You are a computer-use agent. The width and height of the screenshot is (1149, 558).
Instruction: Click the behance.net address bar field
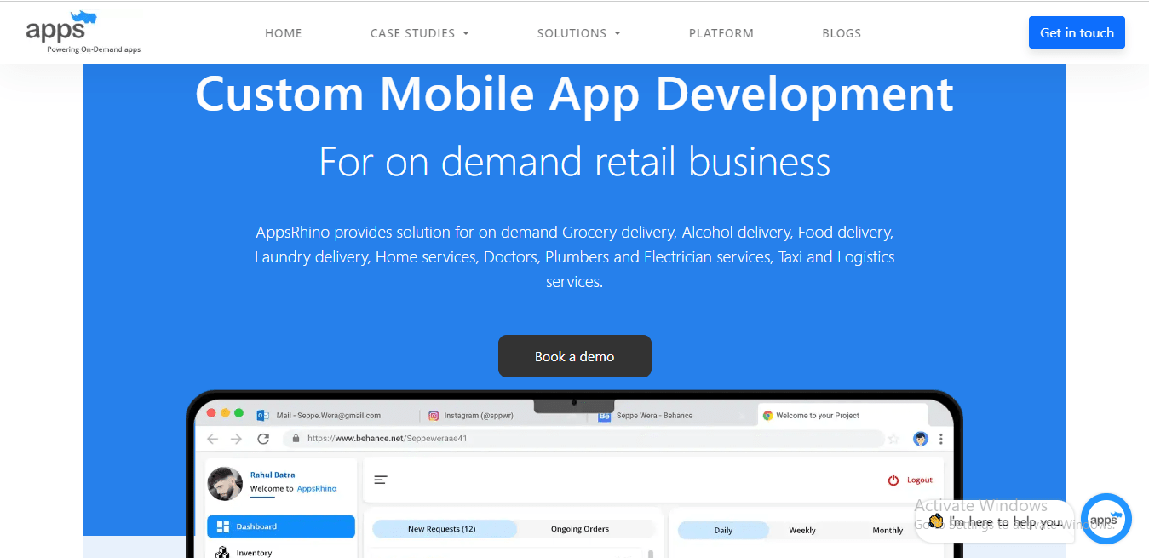click(x=383, y=439)
